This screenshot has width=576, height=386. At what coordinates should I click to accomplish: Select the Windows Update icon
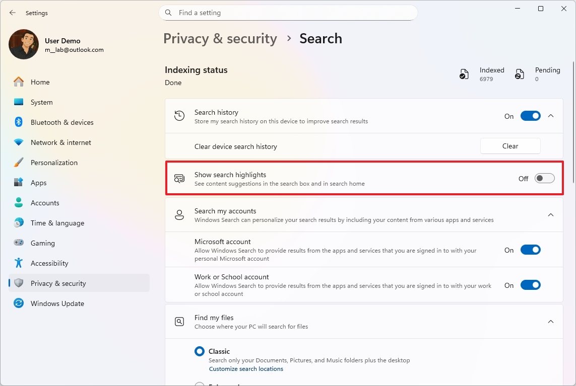pos(19,303)
